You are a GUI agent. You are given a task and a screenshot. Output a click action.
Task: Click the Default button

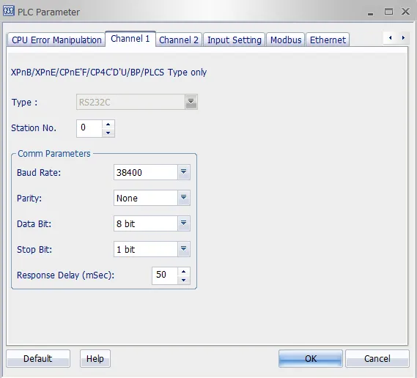pyautogui.click(x=38, y=359)
